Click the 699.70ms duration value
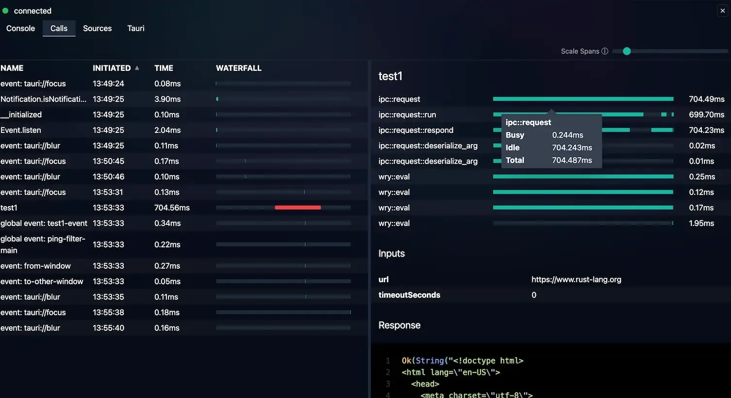Image resolution: width=731 pixels, height=398 pixels. 706,114
